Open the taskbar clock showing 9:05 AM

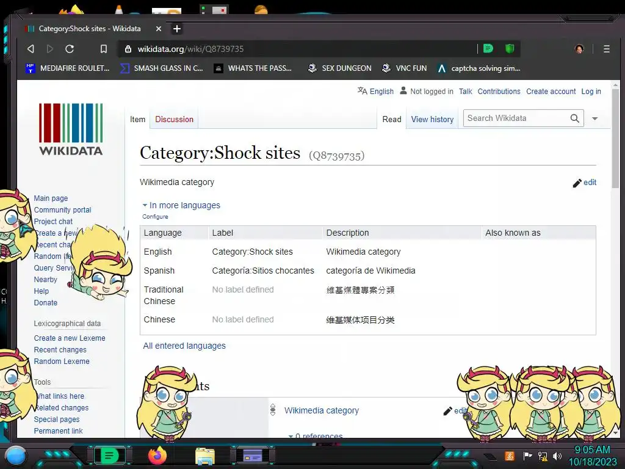(x=592, y=456)
